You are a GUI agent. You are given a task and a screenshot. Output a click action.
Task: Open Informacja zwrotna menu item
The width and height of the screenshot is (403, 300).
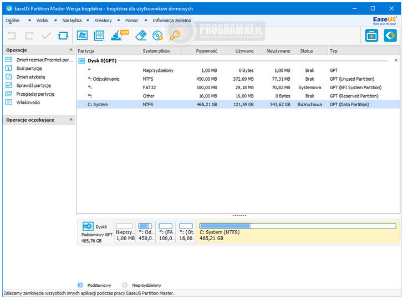pos(172,20)
